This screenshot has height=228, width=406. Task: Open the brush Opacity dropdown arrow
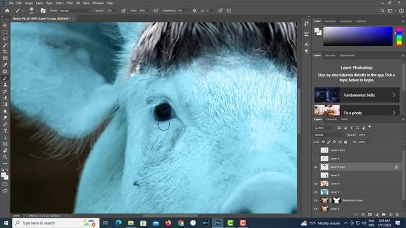[x=116, y=11]
